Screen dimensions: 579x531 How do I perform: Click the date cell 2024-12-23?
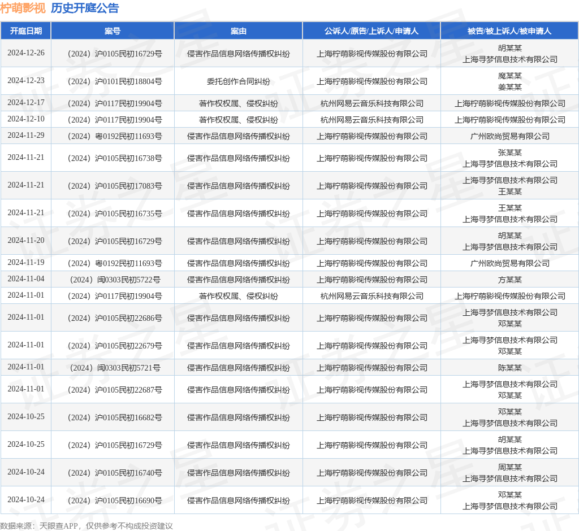pos(26,80)
